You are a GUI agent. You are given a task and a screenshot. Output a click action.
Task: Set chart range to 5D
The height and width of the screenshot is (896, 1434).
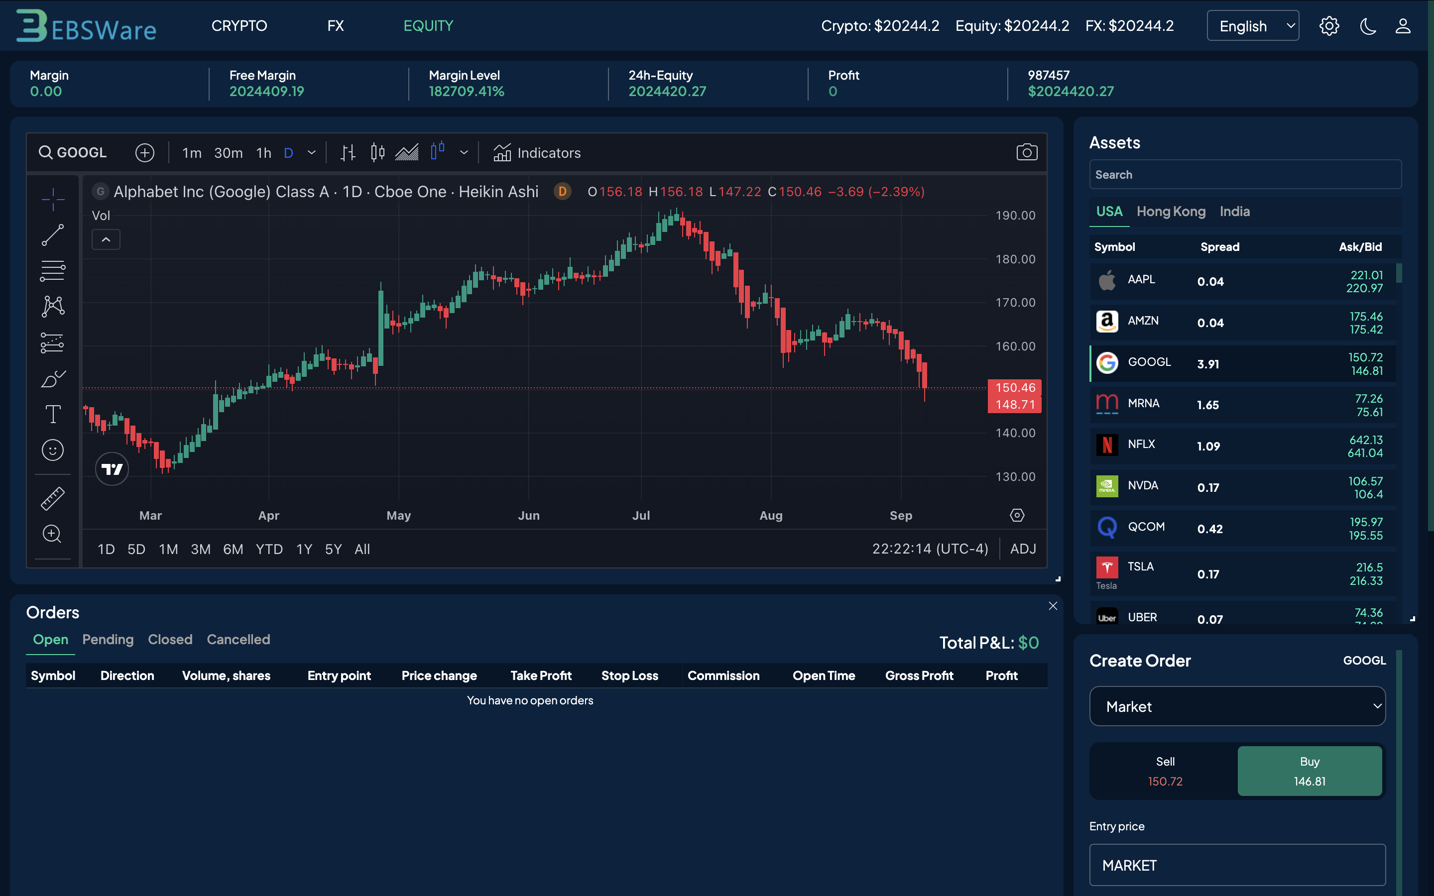click(x=136, y=550)
